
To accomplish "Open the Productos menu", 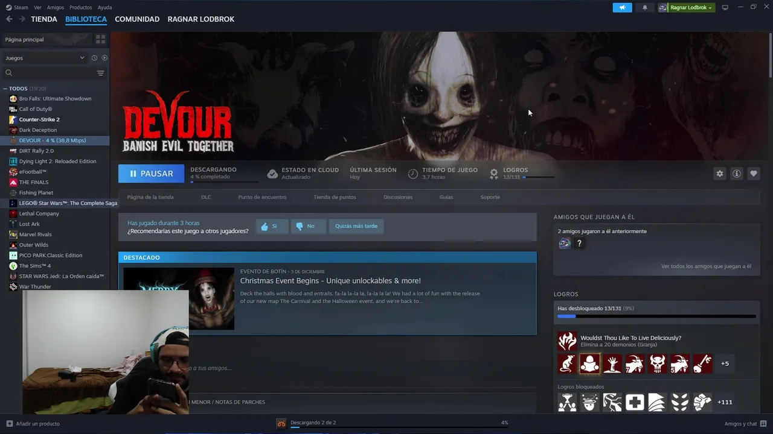I will click(x=80, y=7).
